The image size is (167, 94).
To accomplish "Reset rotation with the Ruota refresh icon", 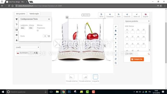I will click(49, 36).
